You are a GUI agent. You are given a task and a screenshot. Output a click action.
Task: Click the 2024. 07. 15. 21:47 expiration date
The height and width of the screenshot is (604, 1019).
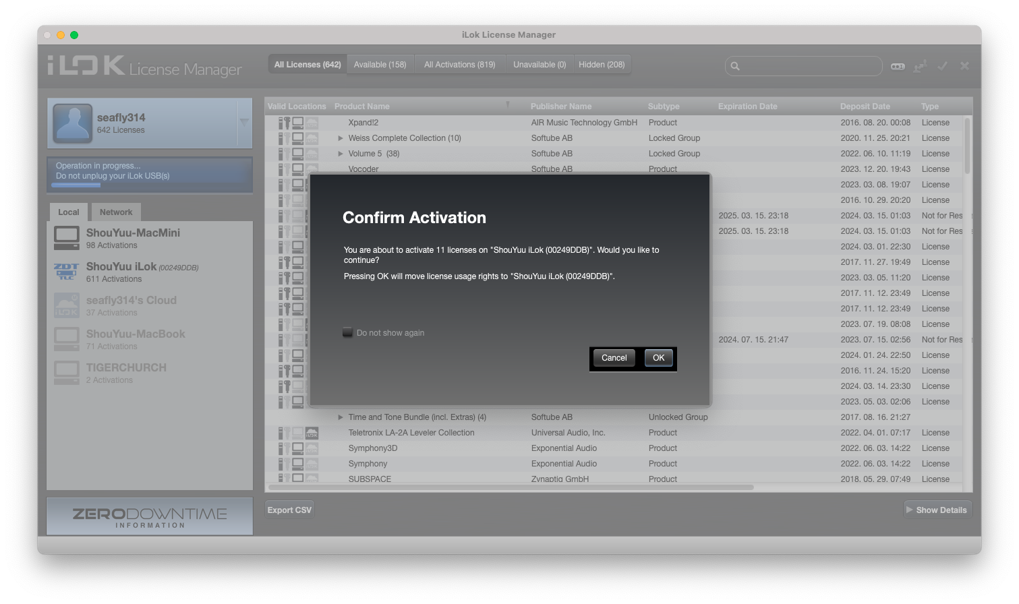tap(753, 340)
